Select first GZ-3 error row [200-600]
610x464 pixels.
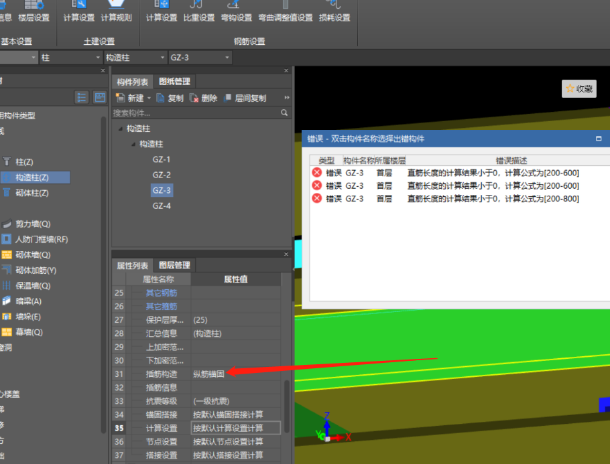tap(460, 173)
